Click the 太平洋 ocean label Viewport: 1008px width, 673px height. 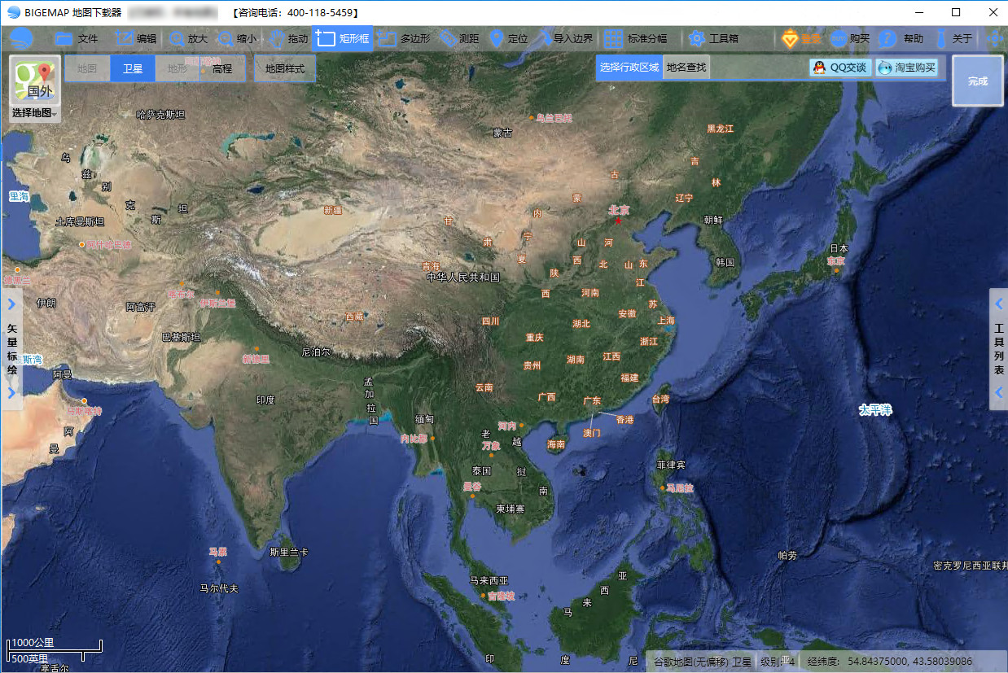point(875,410)
